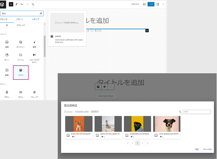Open the block toolbar three-dot options
The image size is (217, 159).
111,87
